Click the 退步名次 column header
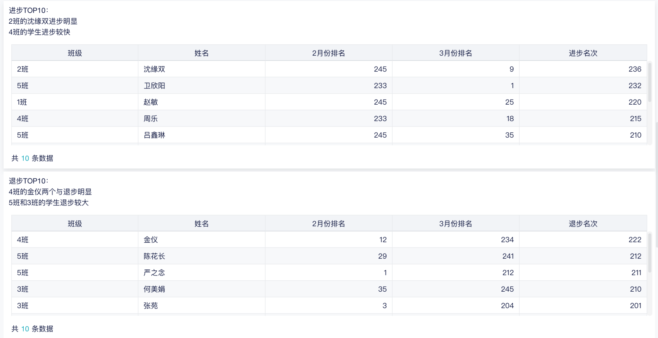The width and height of the screenshot is (658, 338). click(583, 224)
